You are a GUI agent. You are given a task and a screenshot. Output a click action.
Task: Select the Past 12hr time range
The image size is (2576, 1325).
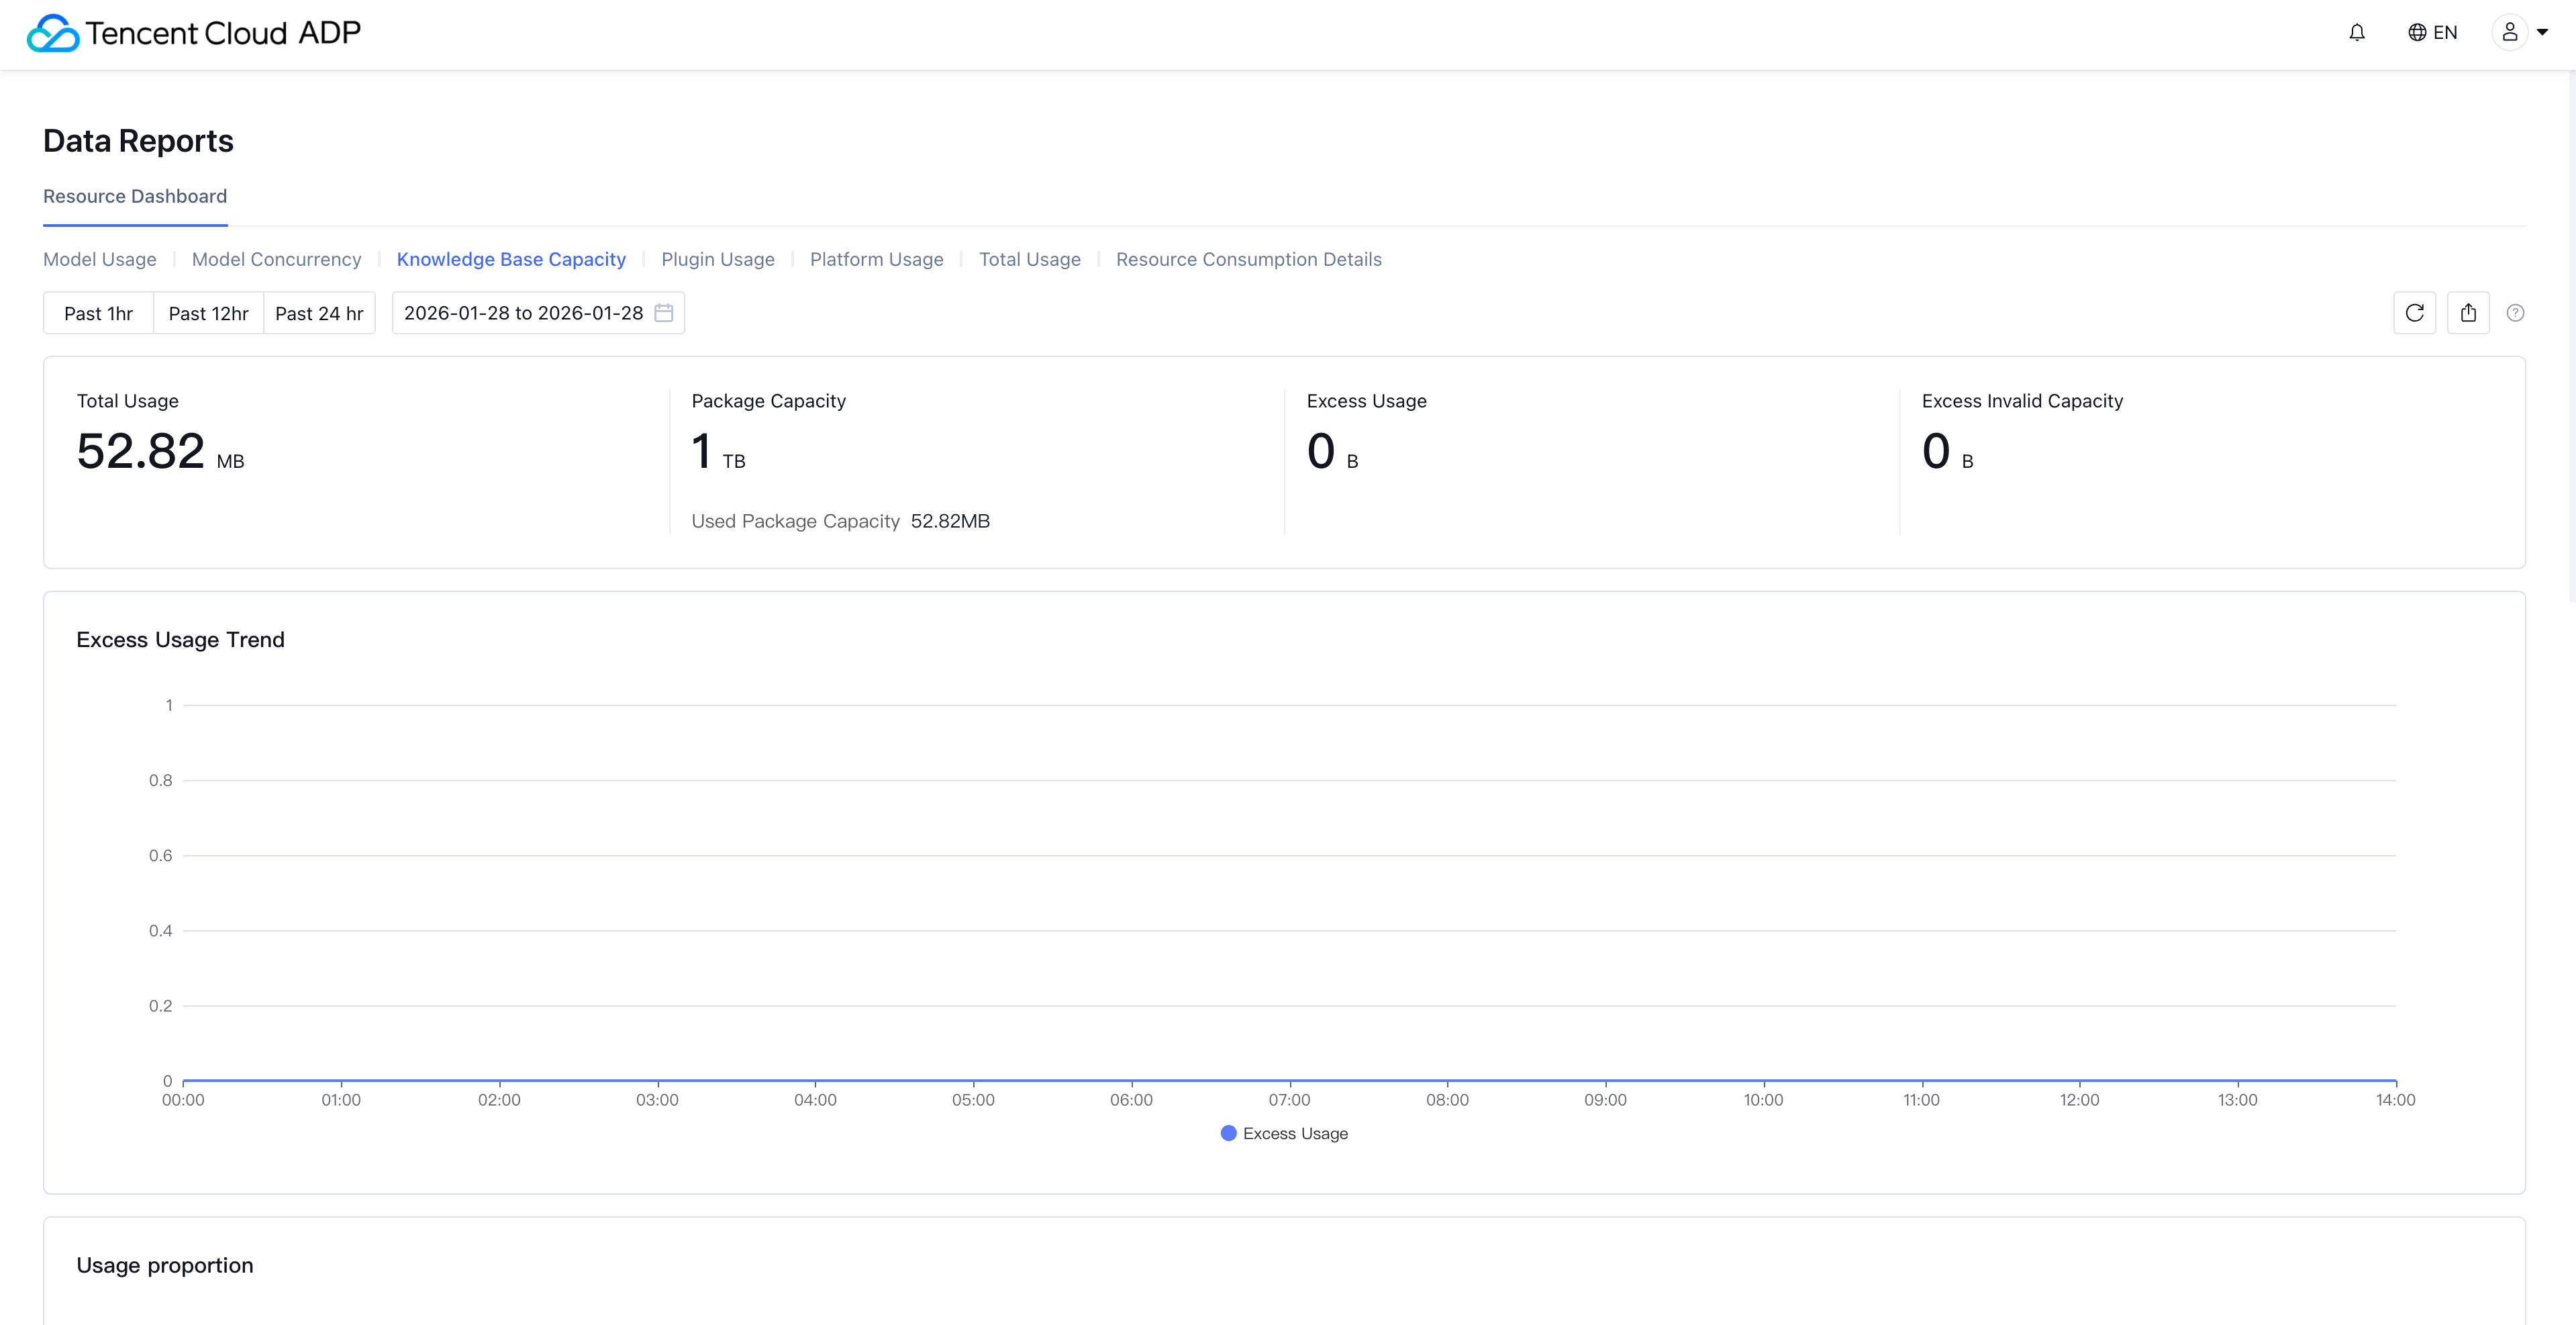(x=208, y=313)
